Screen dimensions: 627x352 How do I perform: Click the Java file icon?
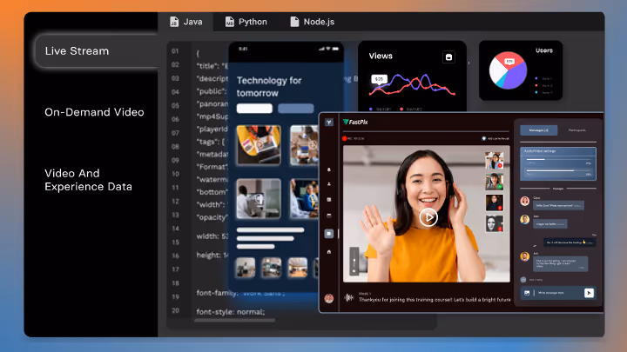click(x=174, y=22)
